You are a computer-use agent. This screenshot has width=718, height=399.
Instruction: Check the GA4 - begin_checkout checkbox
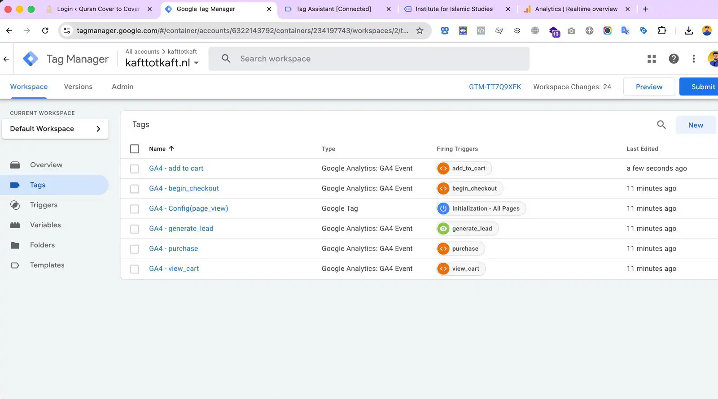click(x=135, y=189)
